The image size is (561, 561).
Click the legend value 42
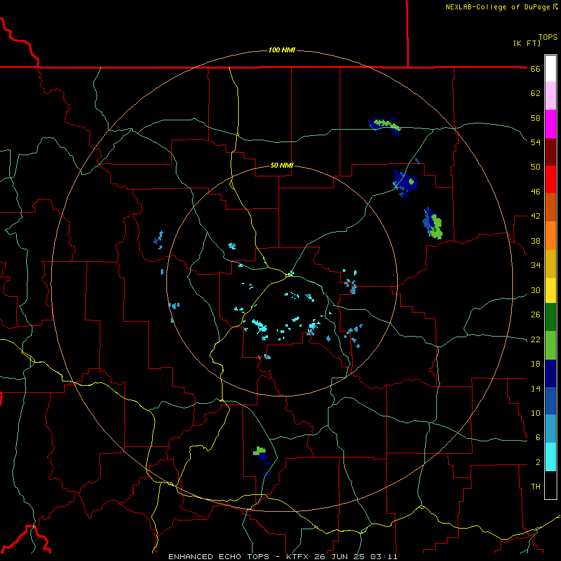coord(535,216)
